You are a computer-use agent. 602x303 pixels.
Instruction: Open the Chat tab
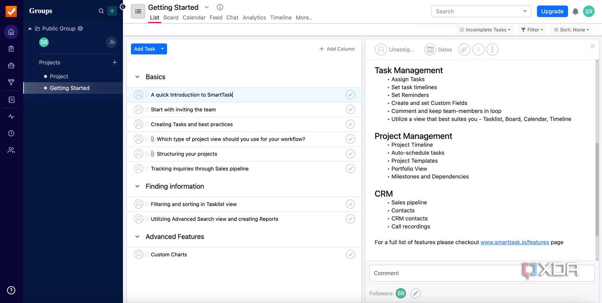click(x=232, y=18)
